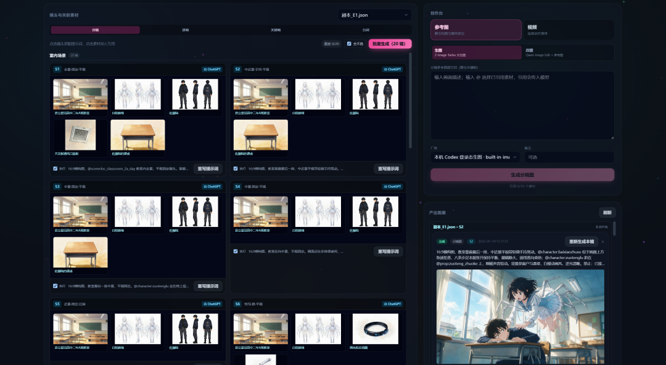The height and width of the screenshot is (365, 666).
Task: Choose the 生图 Z-Image Turbo option
Action: pyautogui.click(x=476, y=52)
